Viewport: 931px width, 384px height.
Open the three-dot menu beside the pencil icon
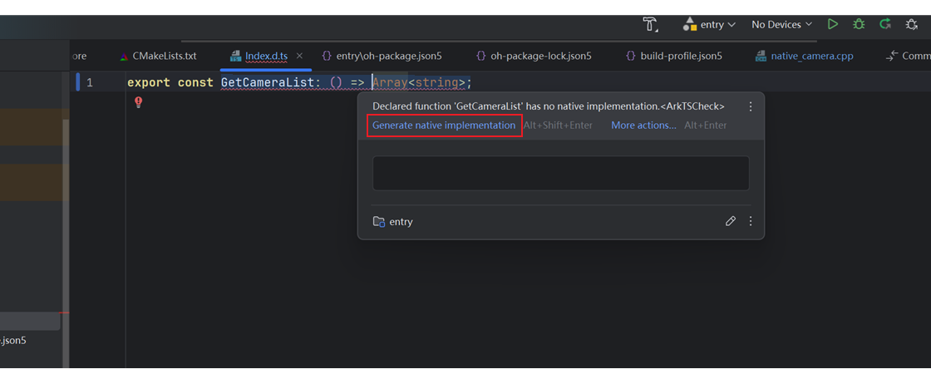point(750,221)
